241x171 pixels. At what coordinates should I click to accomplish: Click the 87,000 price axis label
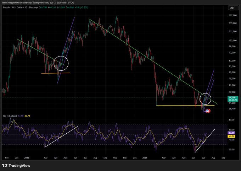pos(232,60)
